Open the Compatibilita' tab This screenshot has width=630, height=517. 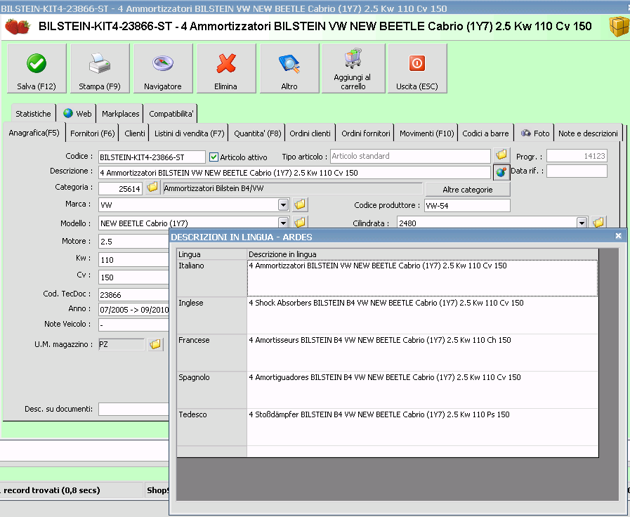(171, 114)
